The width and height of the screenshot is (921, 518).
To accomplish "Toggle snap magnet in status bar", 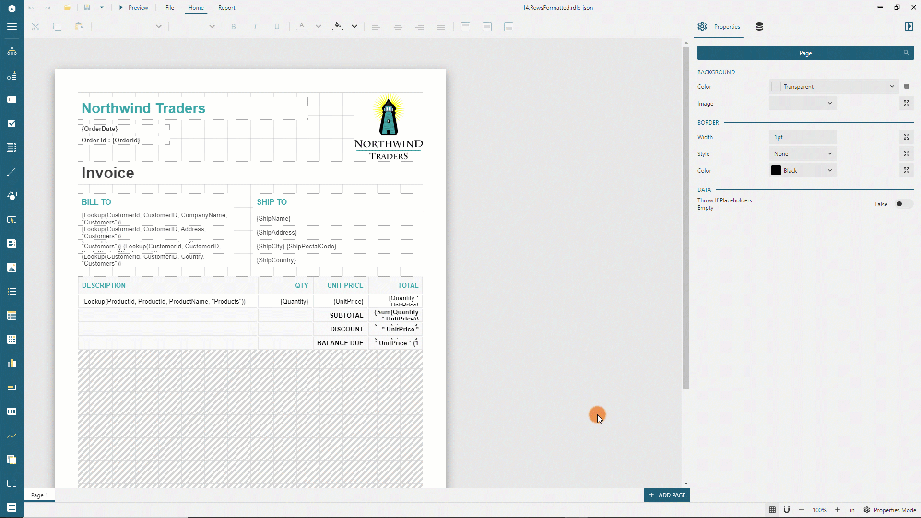I will [787, 510].
